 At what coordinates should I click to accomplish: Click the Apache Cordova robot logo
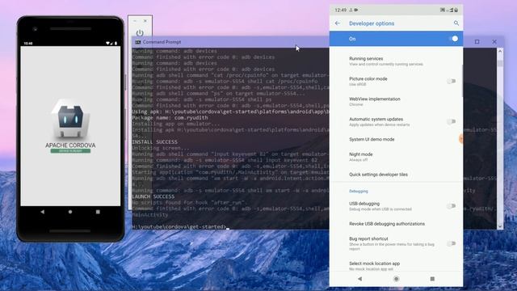[70, 119]
